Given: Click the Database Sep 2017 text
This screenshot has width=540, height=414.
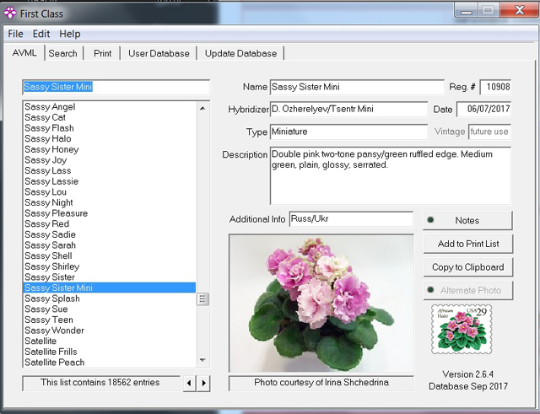Looking at the screenshot, I should click(468, 386).
